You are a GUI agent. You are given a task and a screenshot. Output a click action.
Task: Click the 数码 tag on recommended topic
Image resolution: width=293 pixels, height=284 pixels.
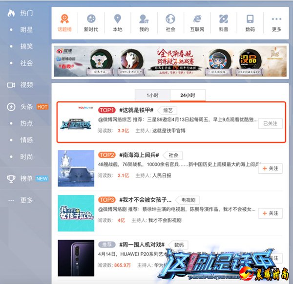click(x=179, y=245)
